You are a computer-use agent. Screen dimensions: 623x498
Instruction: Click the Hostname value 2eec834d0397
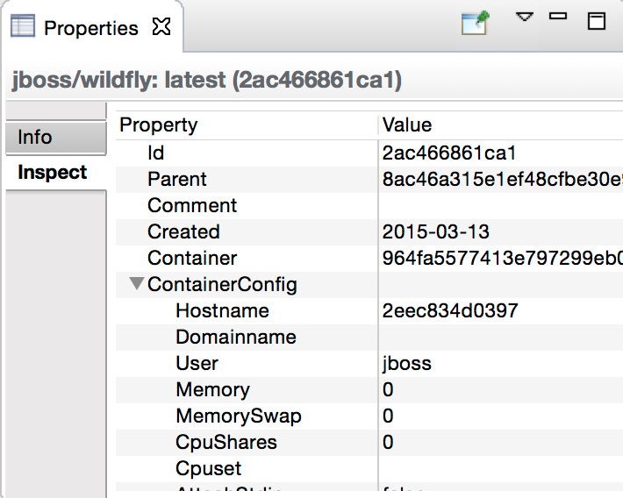450,310
